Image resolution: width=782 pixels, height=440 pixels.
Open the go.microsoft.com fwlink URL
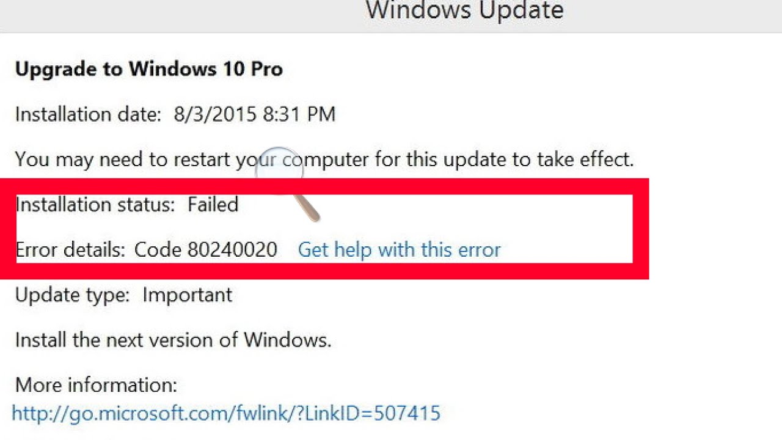(x=226, y=413)
